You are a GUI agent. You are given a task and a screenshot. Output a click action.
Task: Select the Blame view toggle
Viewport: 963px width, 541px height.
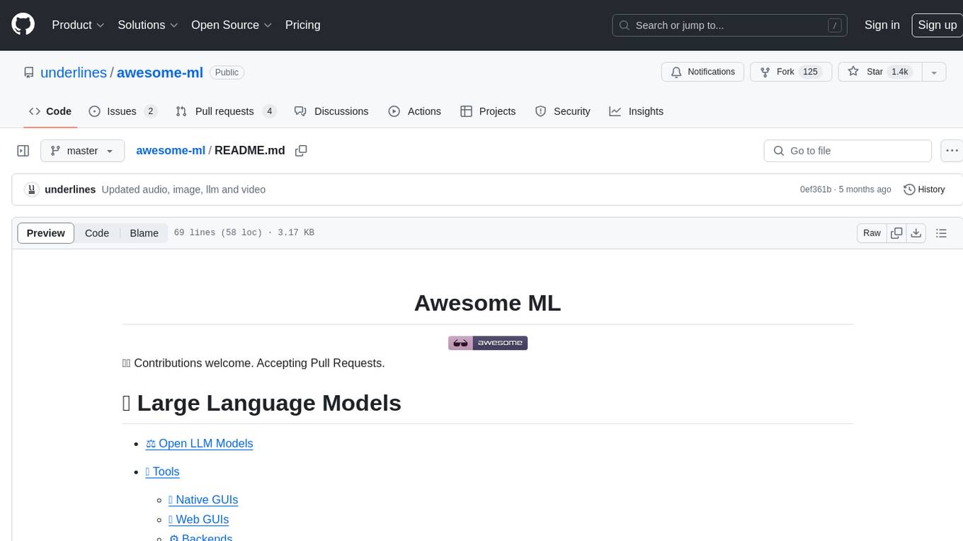144,233
